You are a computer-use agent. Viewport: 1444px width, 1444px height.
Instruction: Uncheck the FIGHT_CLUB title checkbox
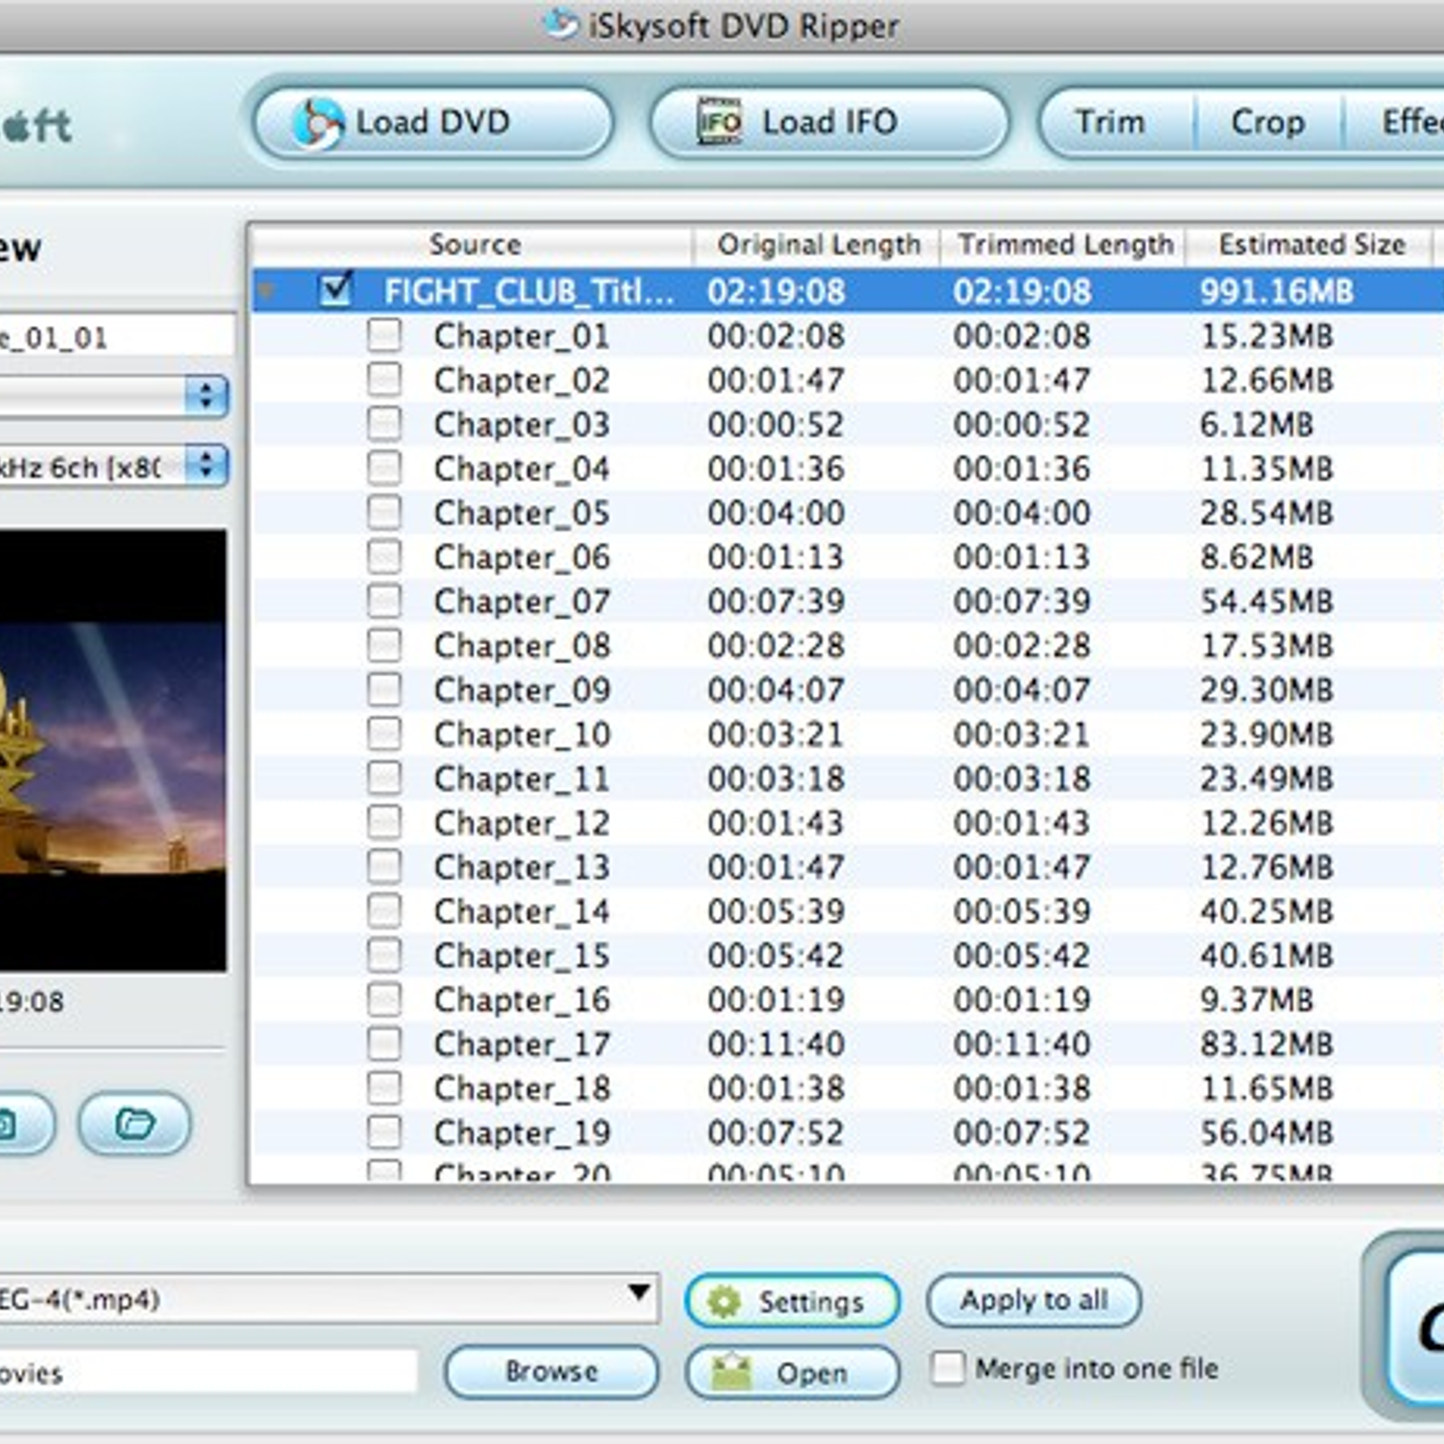[336, 290]
